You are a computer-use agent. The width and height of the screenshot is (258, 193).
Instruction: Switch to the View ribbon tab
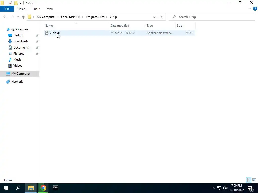(50, 9)
